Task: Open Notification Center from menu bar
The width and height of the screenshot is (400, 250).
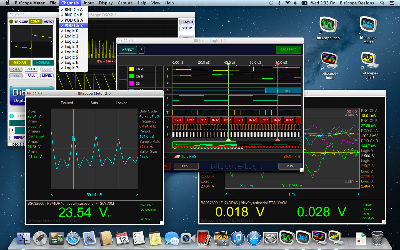Action: (391, 3)
